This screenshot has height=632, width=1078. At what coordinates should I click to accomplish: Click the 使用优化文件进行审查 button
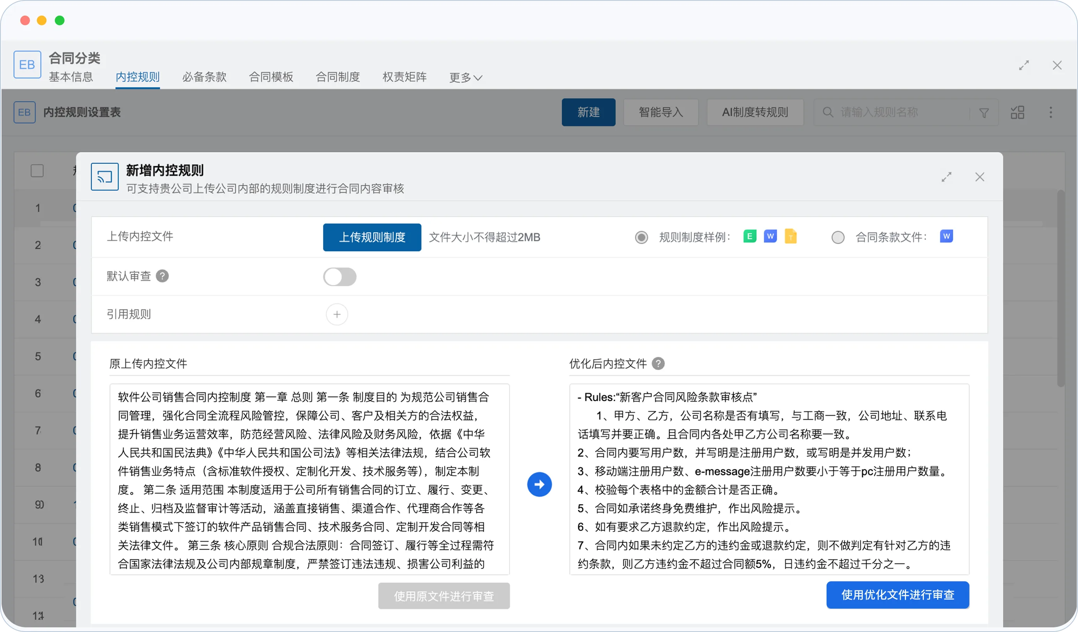898,595
